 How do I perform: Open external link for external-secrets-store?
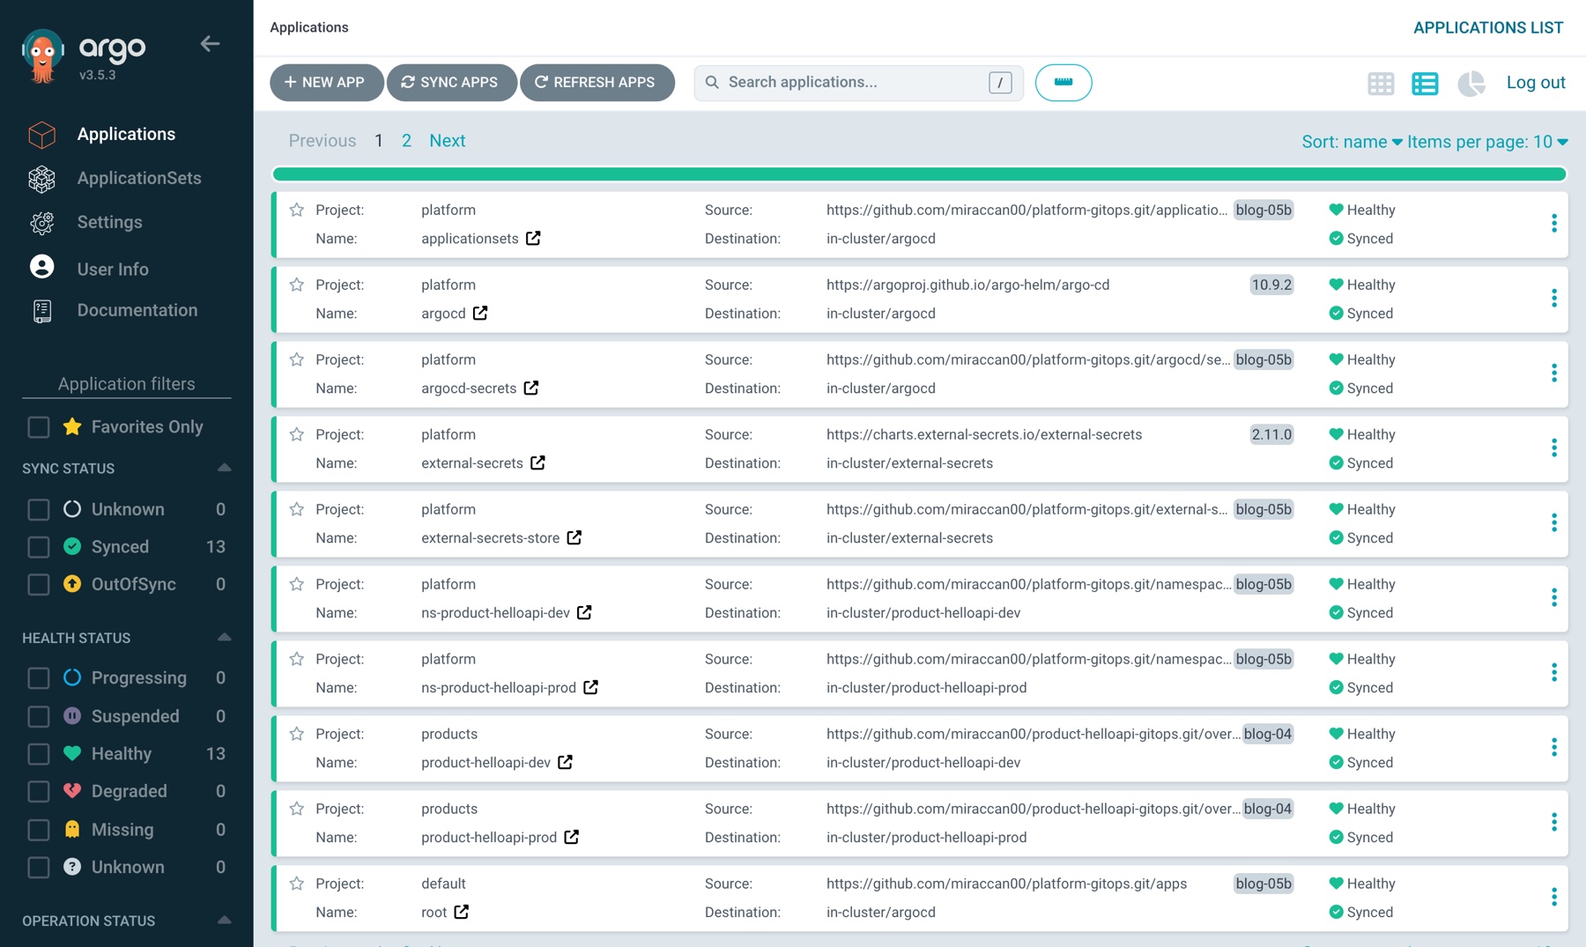pyautogui.click(x=574, y=537)
